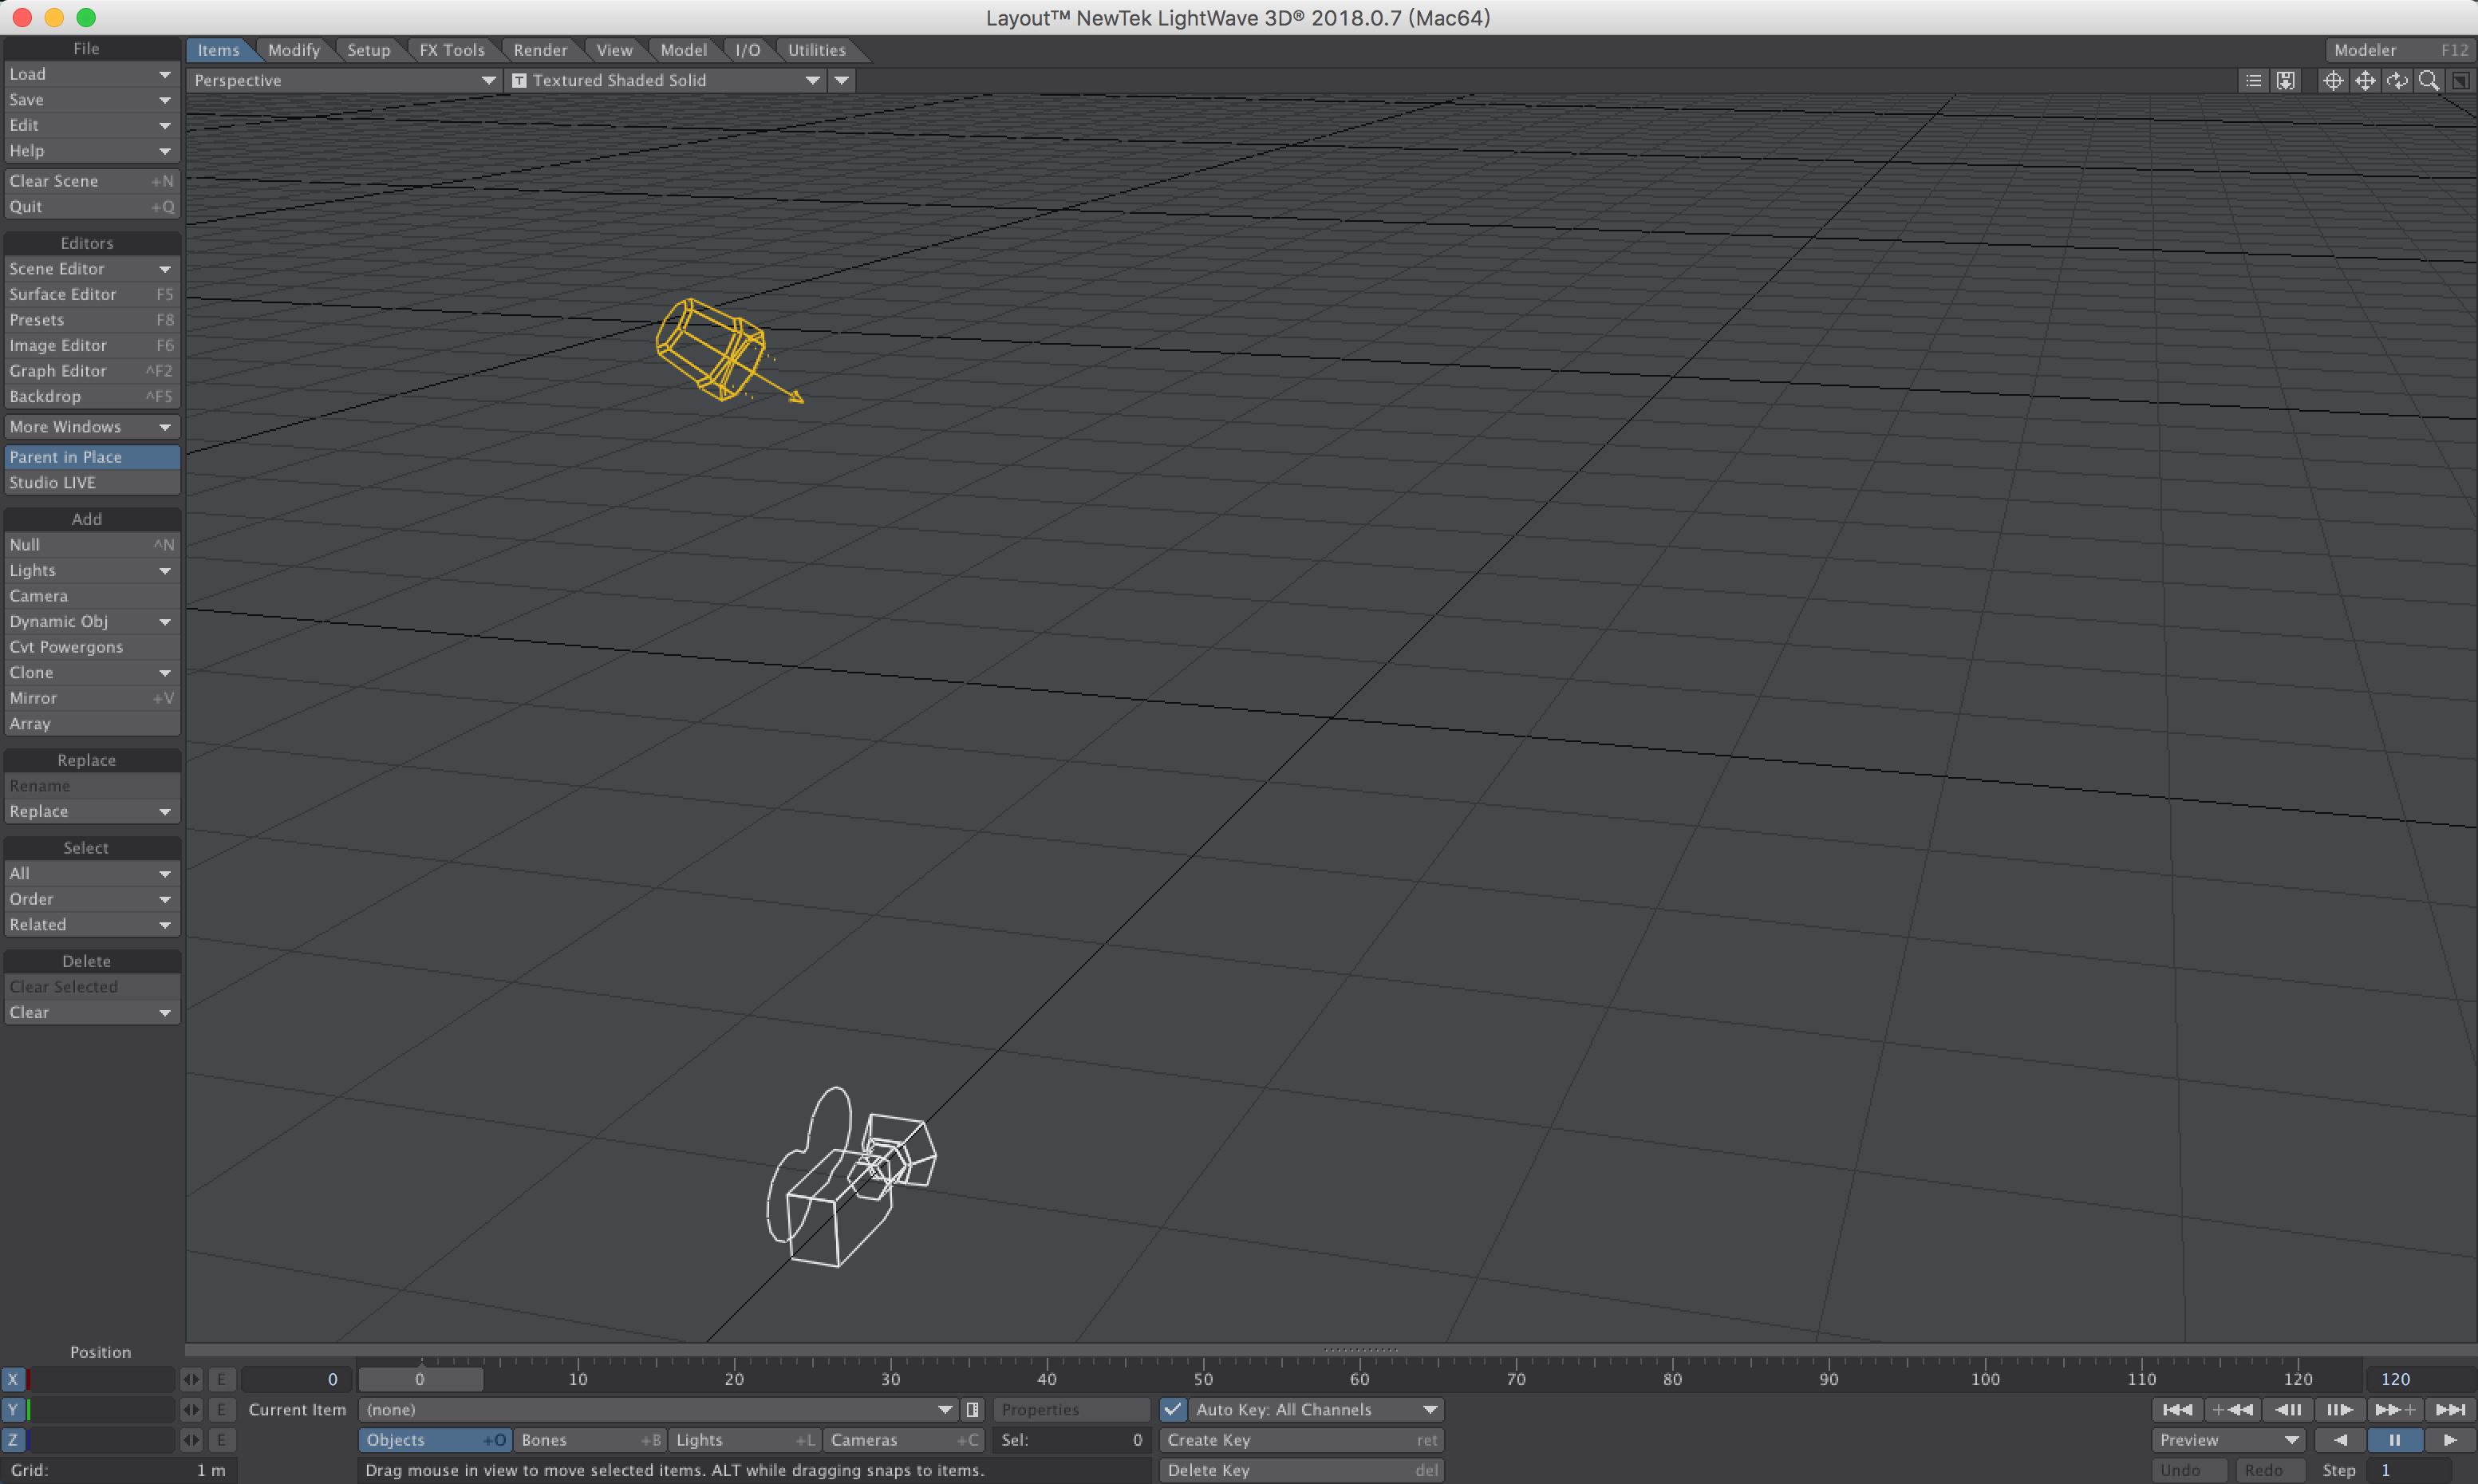Click the timeline ruler at frame 60
This screenshot has width=2478, height=1484.
(x=1360, y=1379)
